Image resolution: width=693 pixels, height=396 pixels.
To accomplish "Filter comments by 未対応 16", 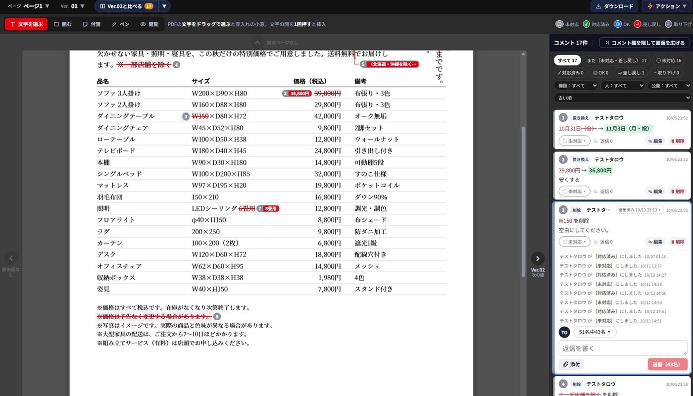I will [x=669, y=60].
